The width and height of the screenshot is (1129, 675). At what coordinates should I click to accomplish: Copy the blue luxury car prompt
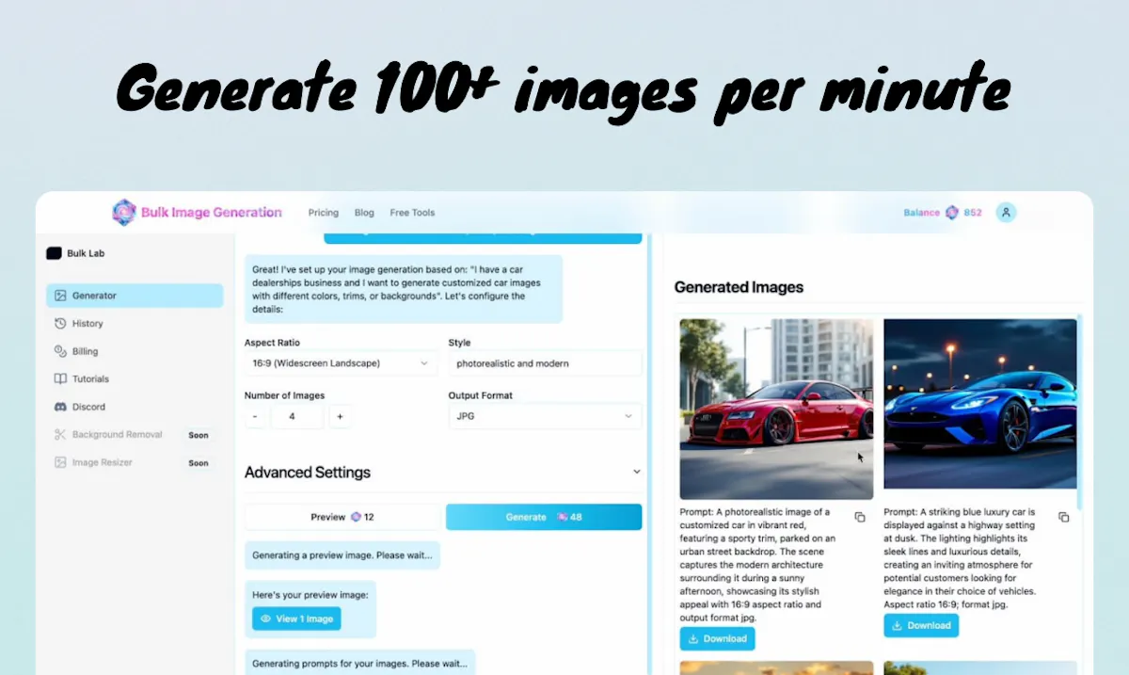click(x=1063, y=517)
